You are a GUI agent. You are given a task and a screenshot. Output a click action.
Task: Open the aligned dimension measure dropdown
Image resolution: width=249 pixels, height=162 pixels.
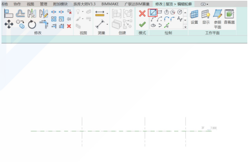point(107,25)
